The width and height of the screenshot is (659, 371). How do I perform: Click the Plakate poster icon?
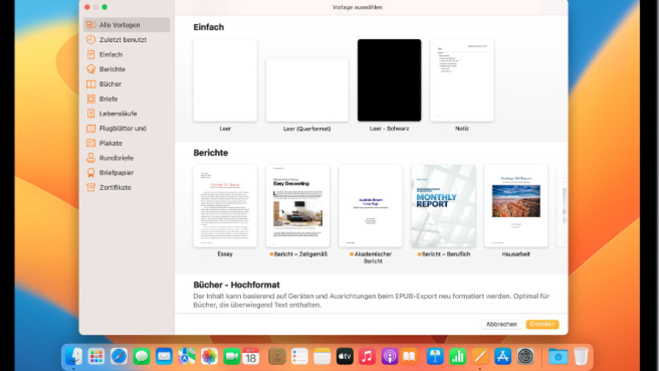tap(91, 143)
